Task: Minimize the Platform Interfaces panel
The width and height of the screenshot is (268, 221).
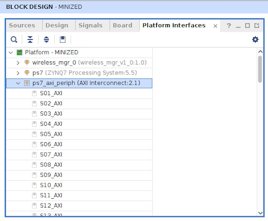Action: [238, 27]
